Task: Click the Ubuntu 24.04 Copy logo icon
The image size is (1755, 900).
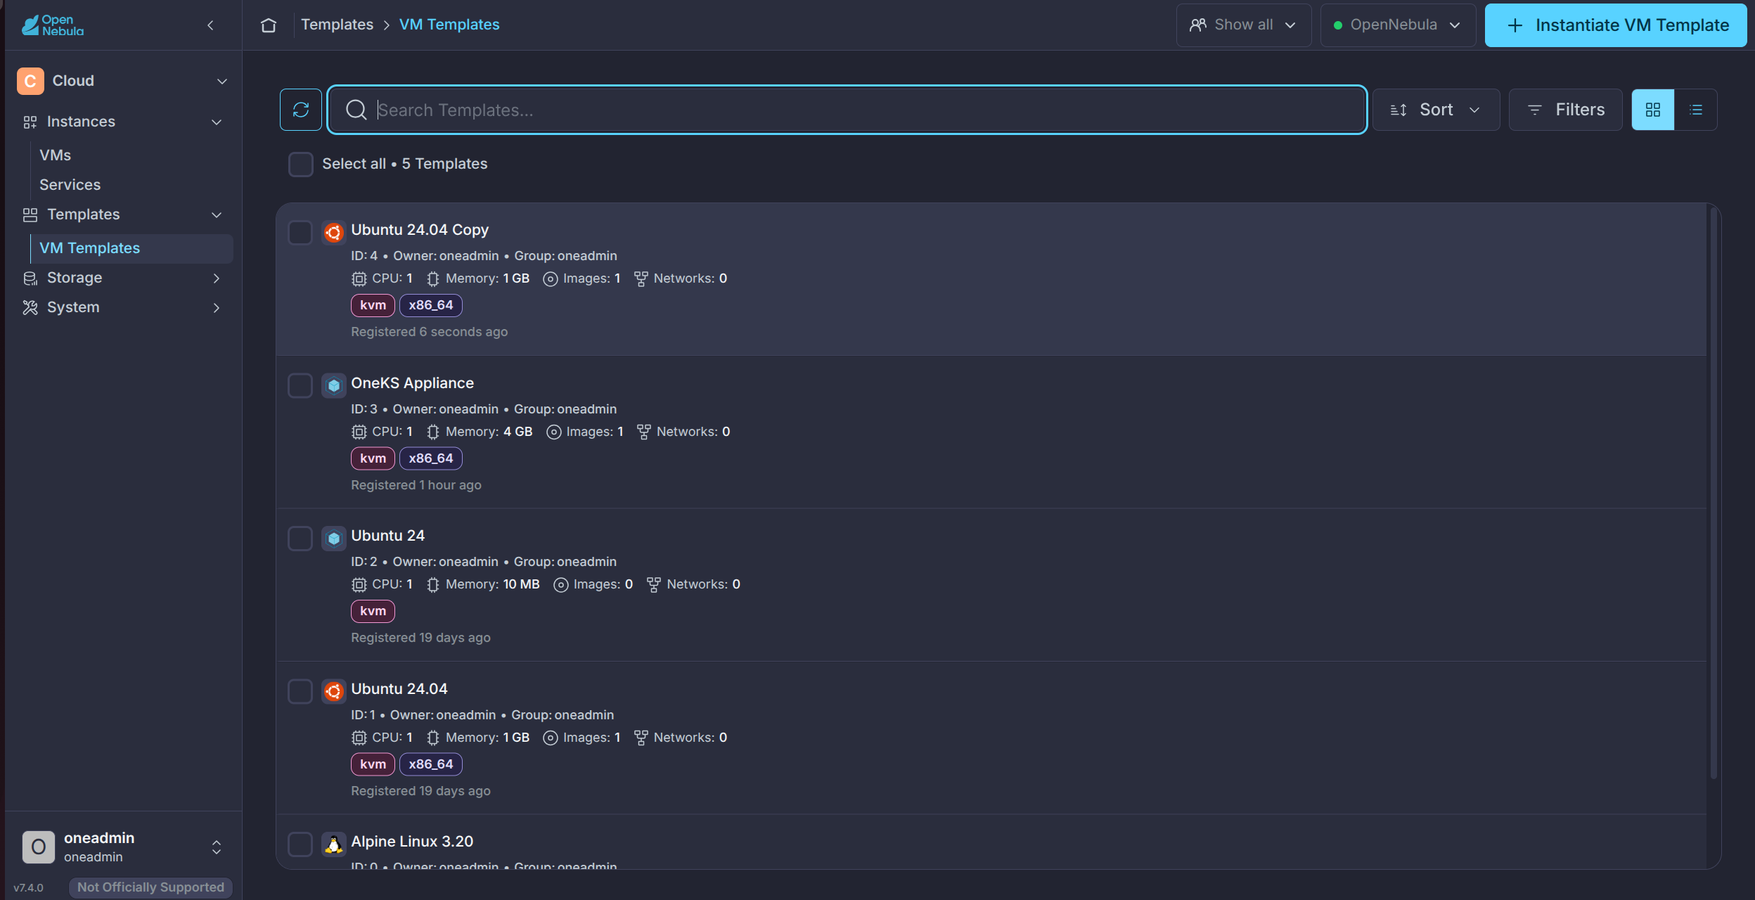Action: click(334, 232)
